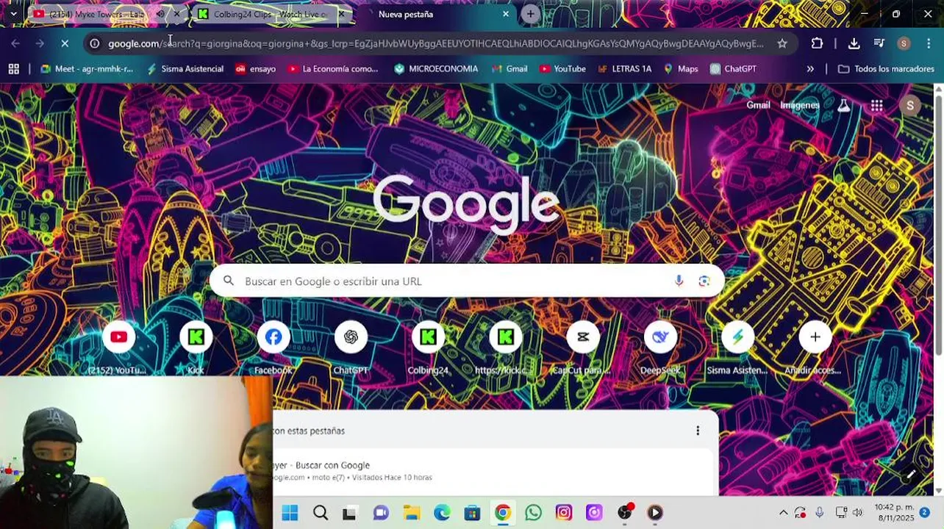Open Microsoft Edge from the taskbar
The height and width of the screenshot is (529, 944).
point(442,513)
